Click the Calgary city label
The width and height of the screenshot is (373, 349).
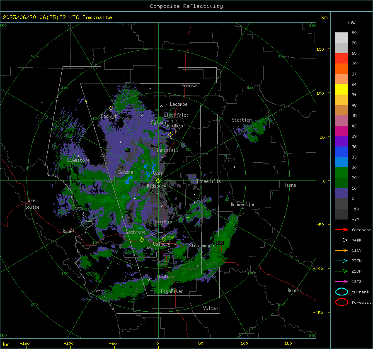162,244
